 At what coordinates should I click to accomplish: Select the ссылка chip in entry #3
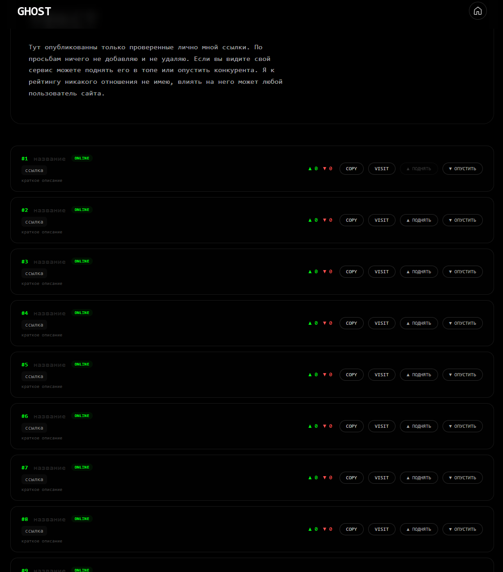[x=34, y=274]
